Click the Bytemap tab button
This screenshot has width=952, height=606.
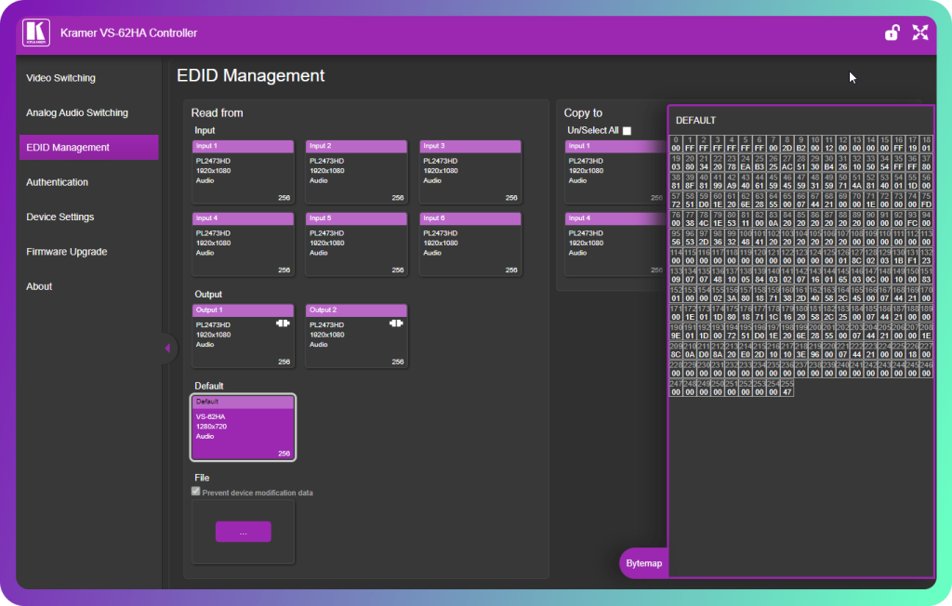(643, 563)
